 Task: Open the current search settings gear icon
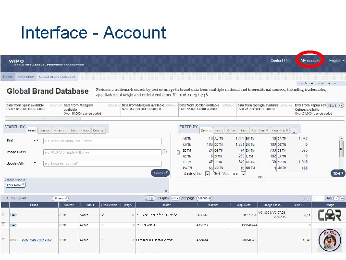pos(166,191)
